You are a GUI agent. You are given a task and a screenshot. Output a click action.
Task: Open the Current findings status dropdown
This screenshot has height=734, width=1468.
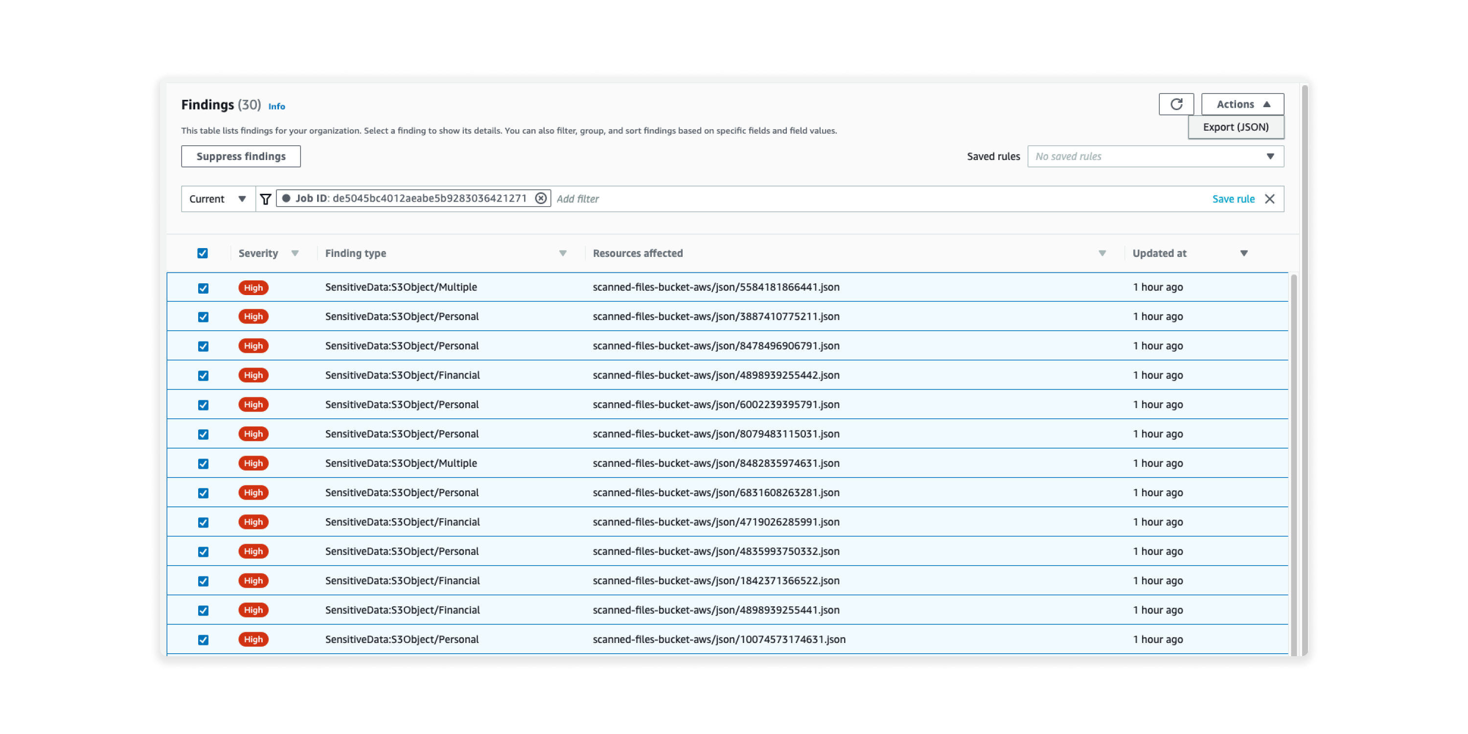pos(218,199)
